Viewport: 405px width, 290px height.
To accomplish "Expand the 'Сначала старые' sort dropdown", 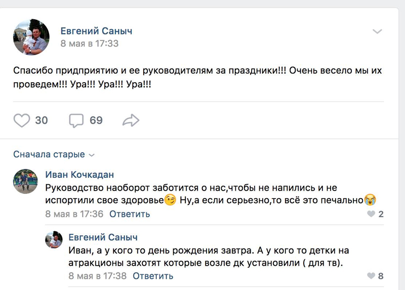I will coord(54,154).
